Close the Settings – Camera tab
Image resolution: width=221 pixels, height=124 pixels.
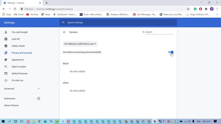tap(40, 3)
